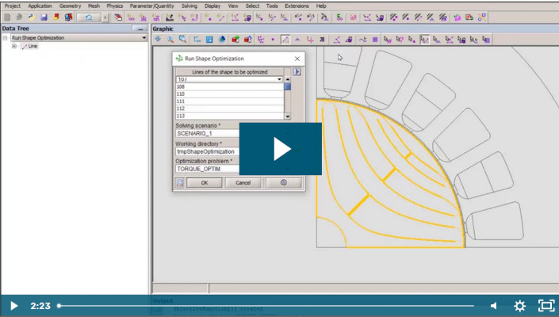The width and height of the screenshot is (559, 317).
Task: Click the zoom magnifier in Graphic toolbar
Action: (170, 39)
